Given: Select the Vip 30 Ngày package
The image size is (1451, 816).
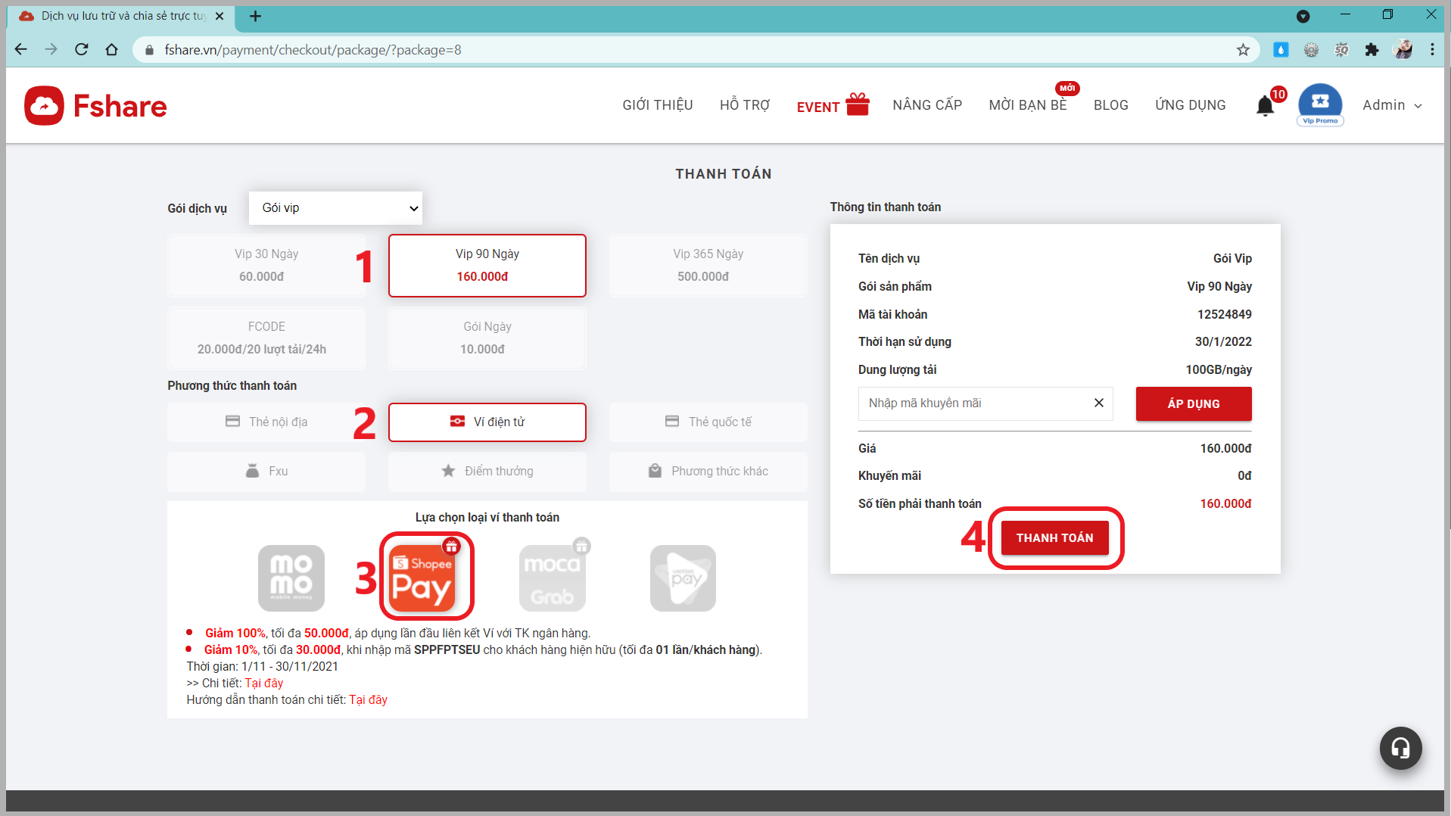Looking at the screenshot, I should click(x=266, y=265).
